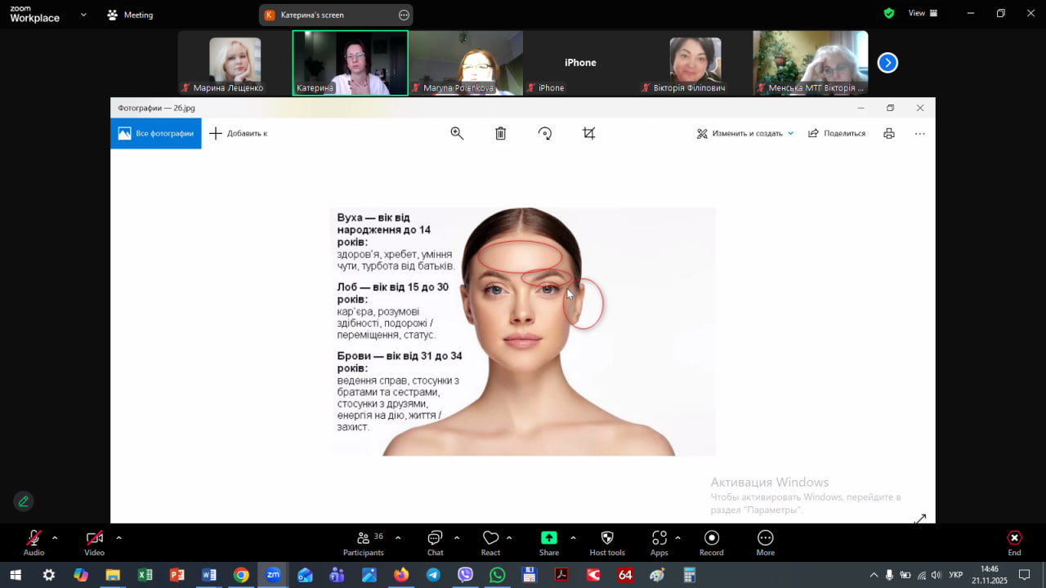This screenshot has width=1046, height=588.
Task: Open the Все фотографии tab
Action: click(x=156, y=133)
